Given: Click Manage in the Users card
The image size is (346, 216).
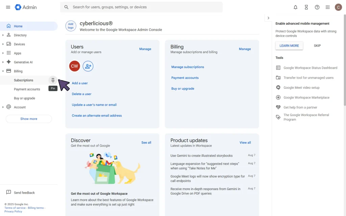Looking at the screenshot, I should pyautogui.click(x=145, y=49).
